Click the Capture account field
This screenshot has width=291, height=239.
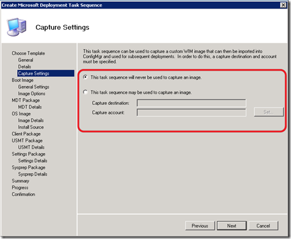coord(192,112)
